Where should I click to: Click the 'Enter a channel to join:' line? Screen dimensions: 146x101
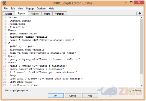[x=42, y=53]
